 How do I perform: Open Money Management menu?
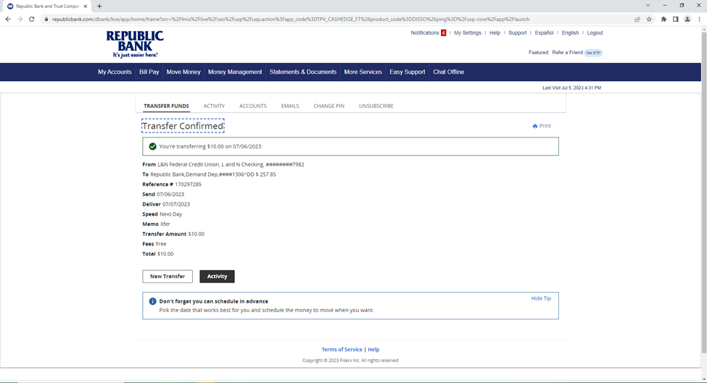coord(235,72)
